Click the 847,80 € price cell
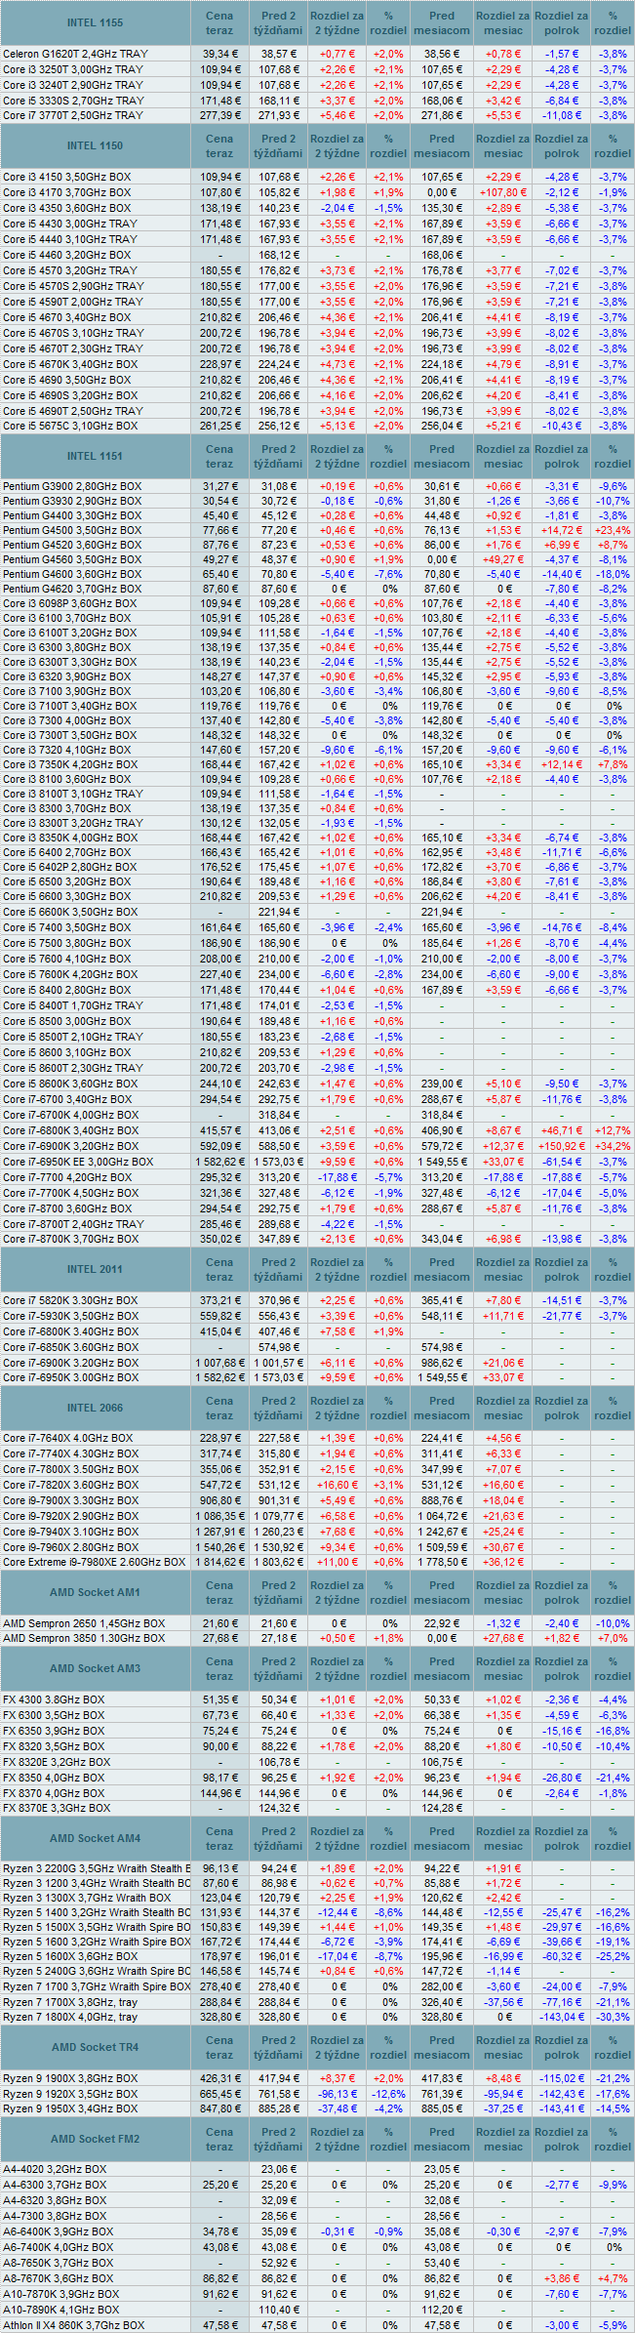 [x=219, y=2108]
